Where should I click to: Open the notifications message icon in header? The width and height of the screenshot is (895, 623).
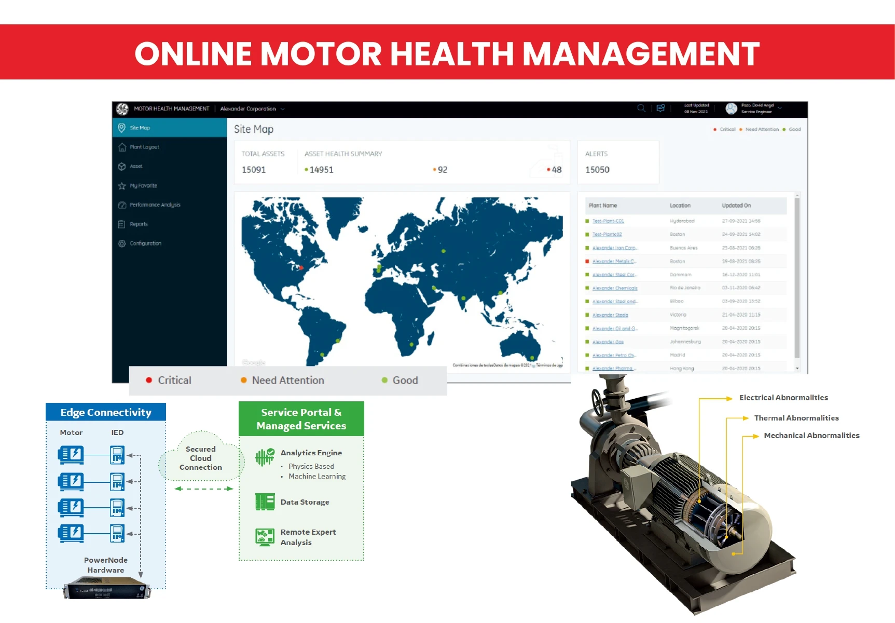(660, 108)
